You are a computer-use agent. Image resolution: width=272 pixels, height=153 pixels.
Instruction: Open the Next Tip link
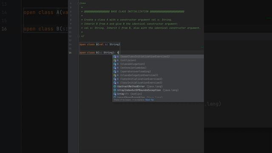point(149,100)
